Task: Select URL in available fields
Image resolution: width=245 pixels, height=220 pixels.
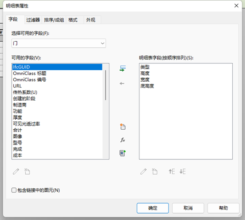Action: (x=57, y=86)
